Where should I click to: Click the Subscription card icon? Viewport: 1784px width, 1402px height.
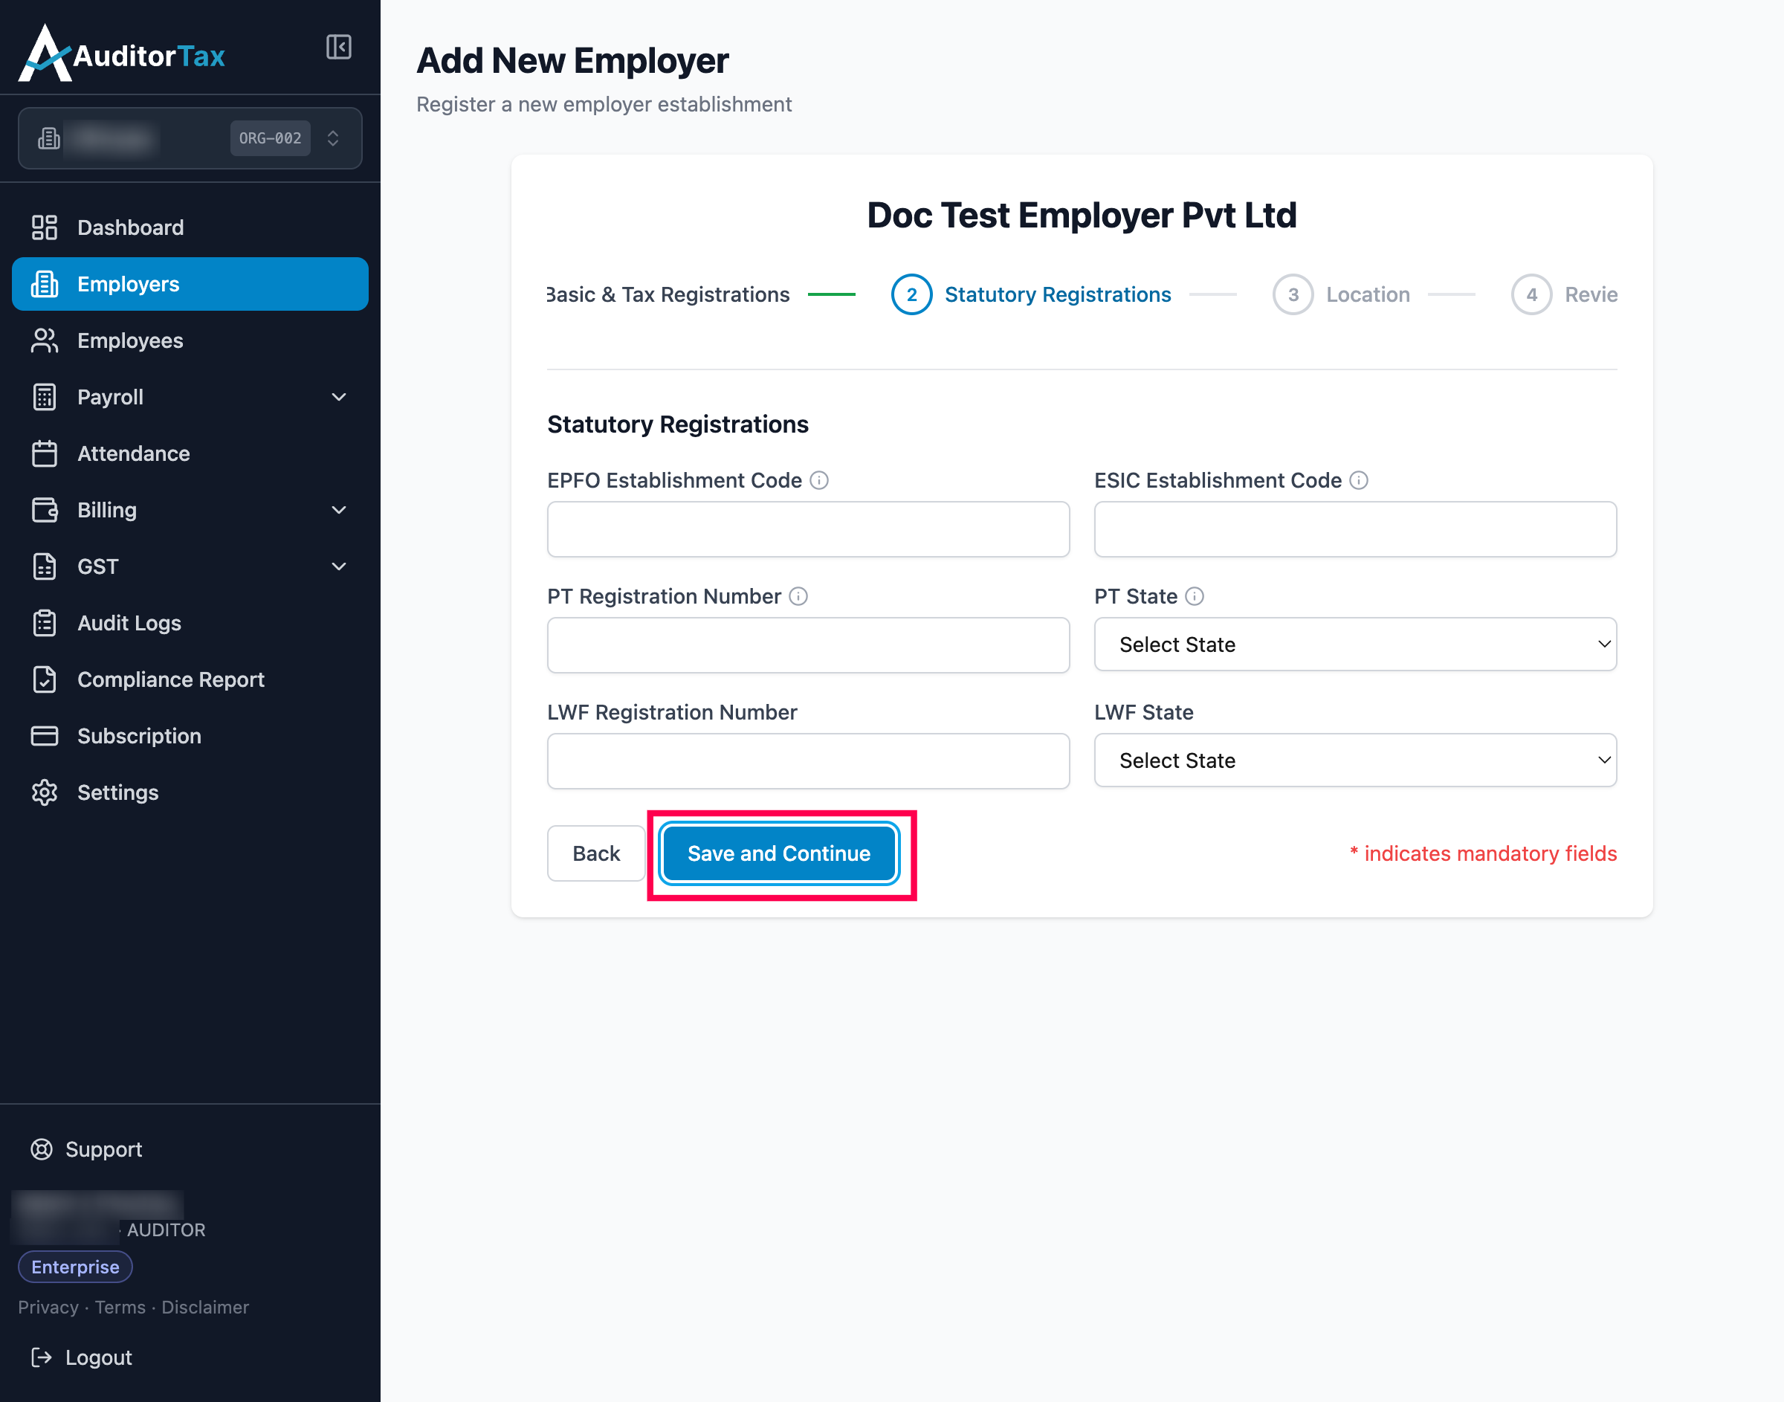point(45,736)
